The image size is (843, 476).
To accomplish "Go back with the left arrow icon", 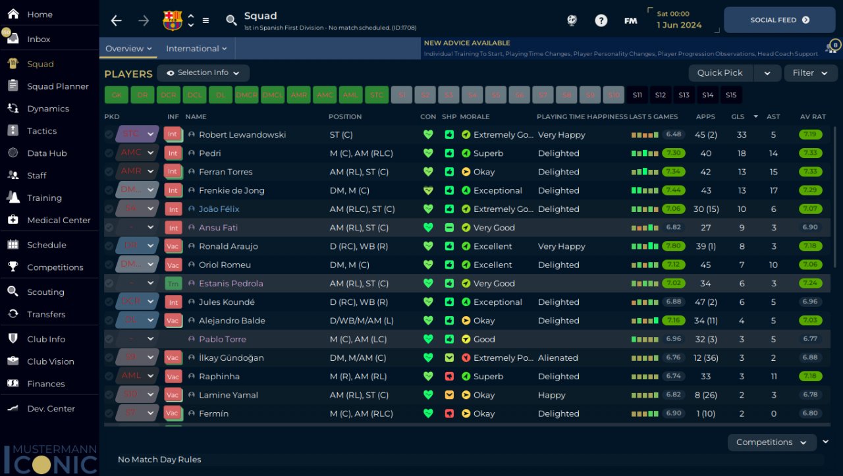I will [x=117, y=20].
